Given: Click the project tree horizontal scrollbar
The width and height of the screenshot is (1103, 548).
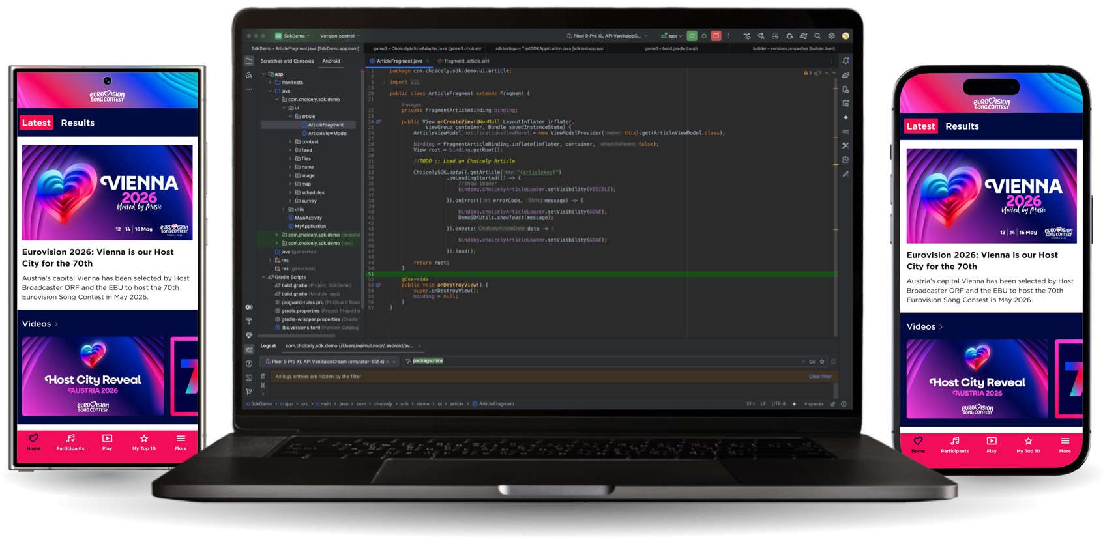Looking at the screenshot, I should [298, 336].
